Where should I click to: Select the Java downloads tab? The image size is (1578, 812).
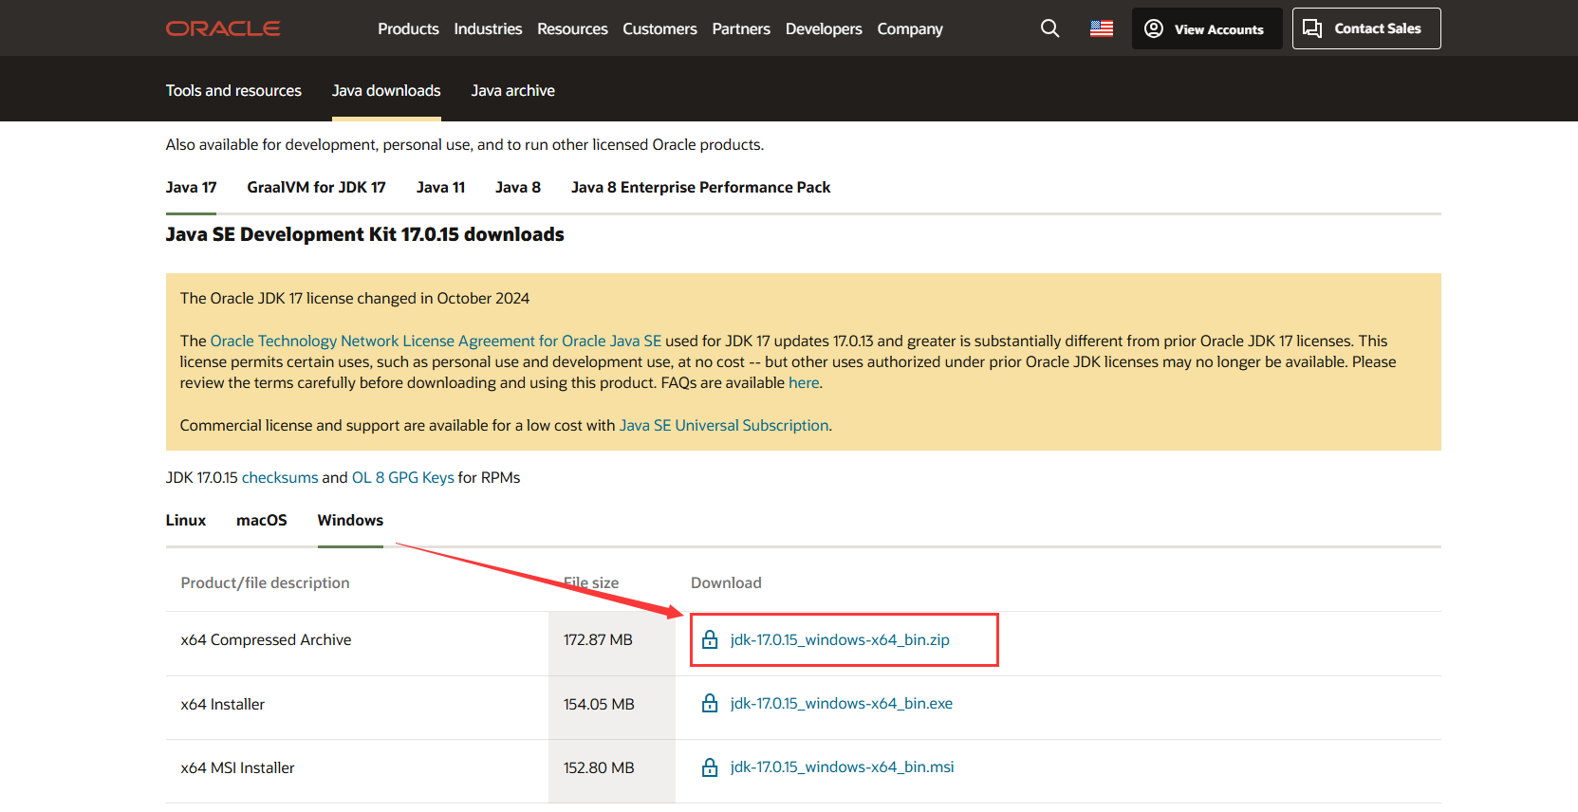point(386,90)
